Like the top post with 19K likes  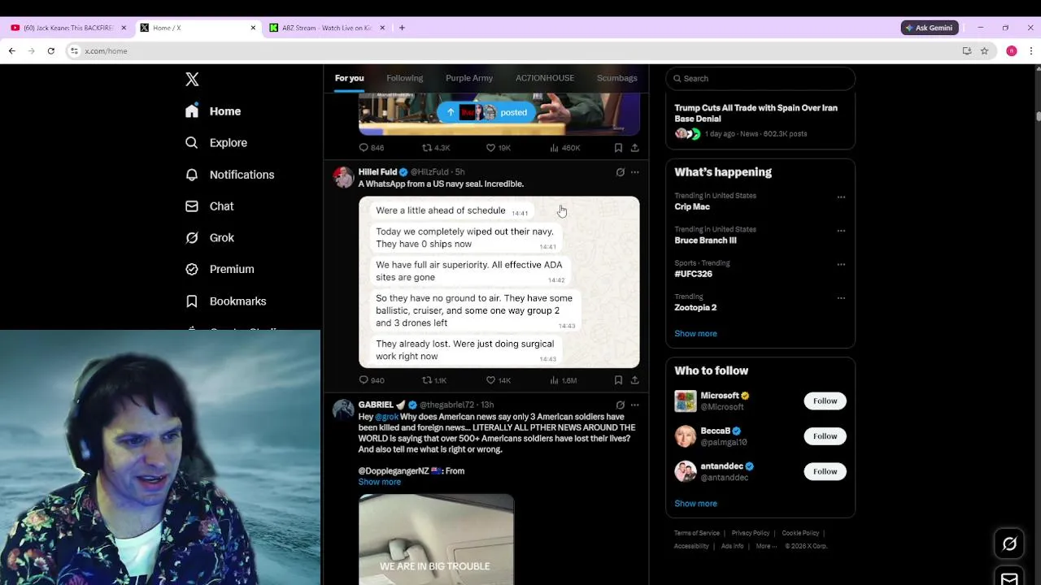coord(499,148)
